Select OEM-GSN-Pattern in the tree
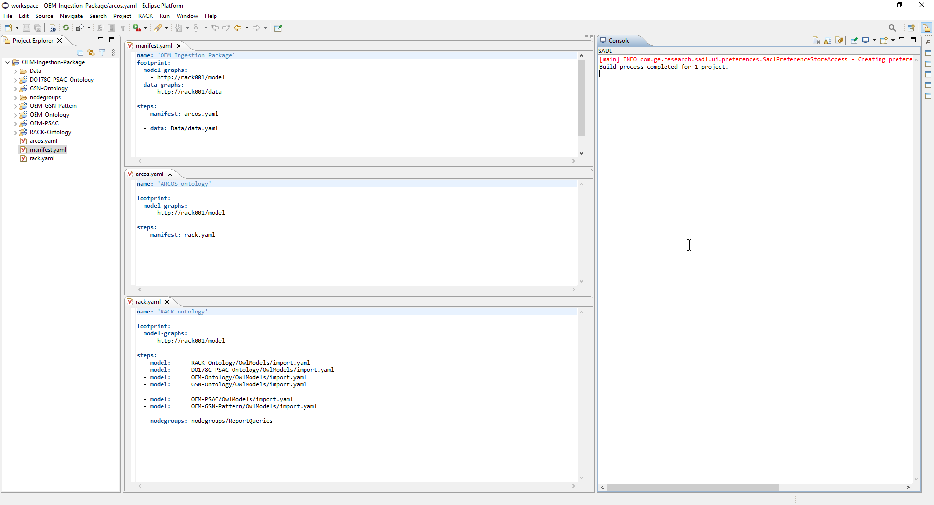 tap(53, 106)
